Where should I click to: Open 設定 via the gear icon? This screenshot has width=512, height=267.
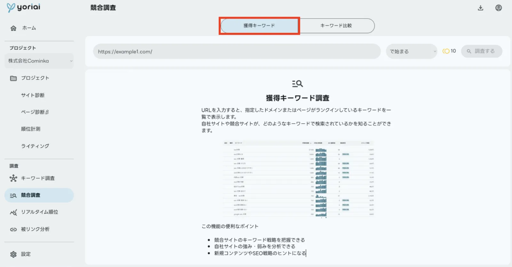pyautogui.click(x=13, y=254)
